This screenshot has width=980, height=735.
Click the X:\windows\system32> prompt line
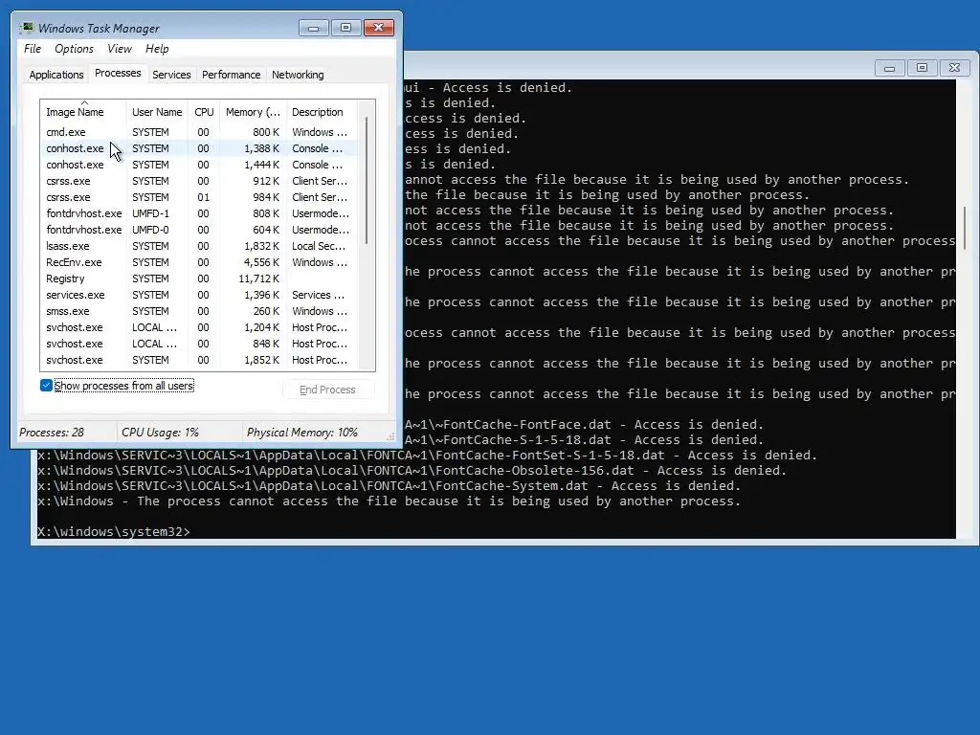[114, 532]
